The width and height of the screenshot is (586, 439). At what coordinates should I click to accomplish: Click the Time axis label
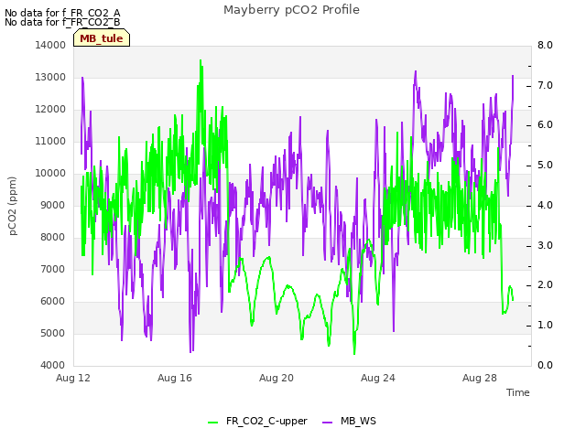click(x=518, y=392)
